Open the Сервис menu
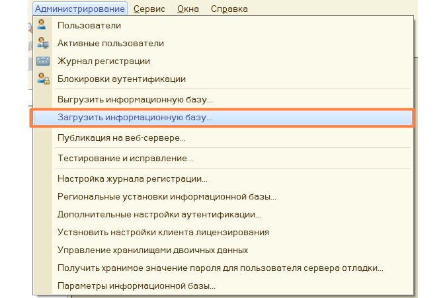This screenshot has width=447, height=298. point(149,9)
